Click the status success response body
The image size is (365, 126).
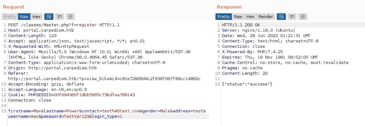[247, 84]
